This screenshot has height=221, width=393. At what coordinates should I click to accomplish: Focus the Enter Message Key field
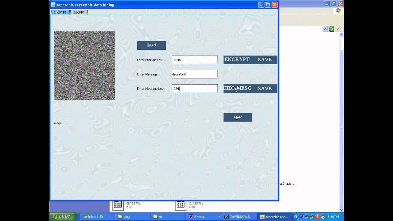pos(195,89)
